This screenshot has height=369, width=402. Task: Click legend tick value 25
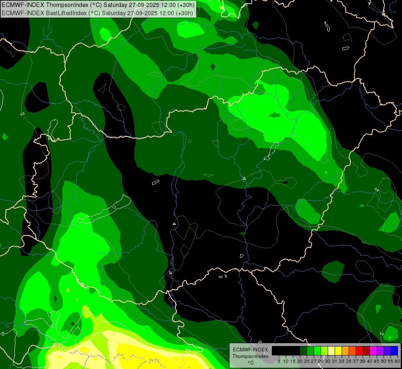[307, 361]
